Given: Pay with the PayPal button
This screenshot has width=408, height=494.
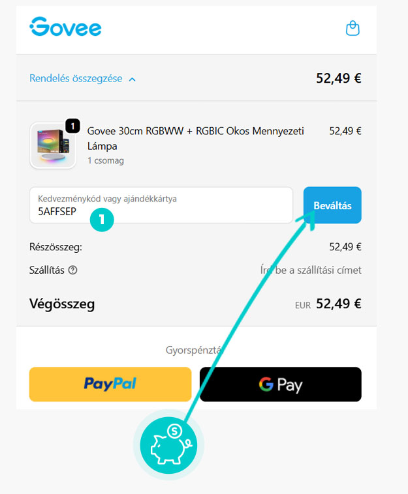Looking at the screenshot, I should tap(110, 384).
